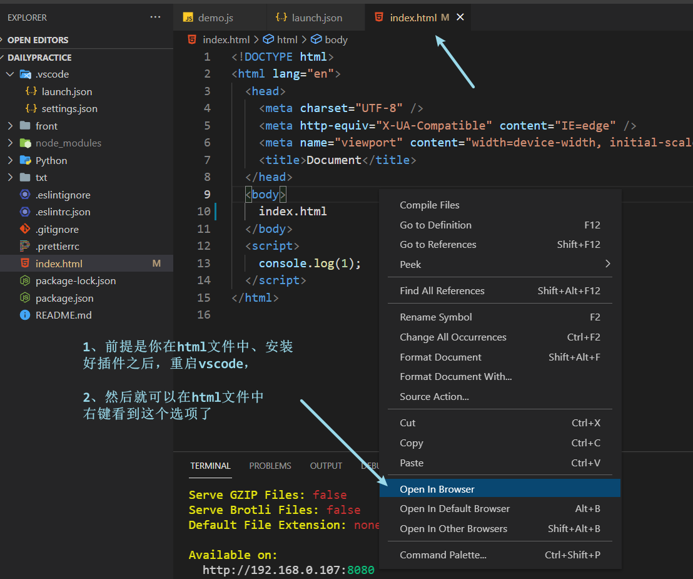Select Cut in context menu
Image resolution: width=693 pixels, height=579 pixels.
pos(500,423)
